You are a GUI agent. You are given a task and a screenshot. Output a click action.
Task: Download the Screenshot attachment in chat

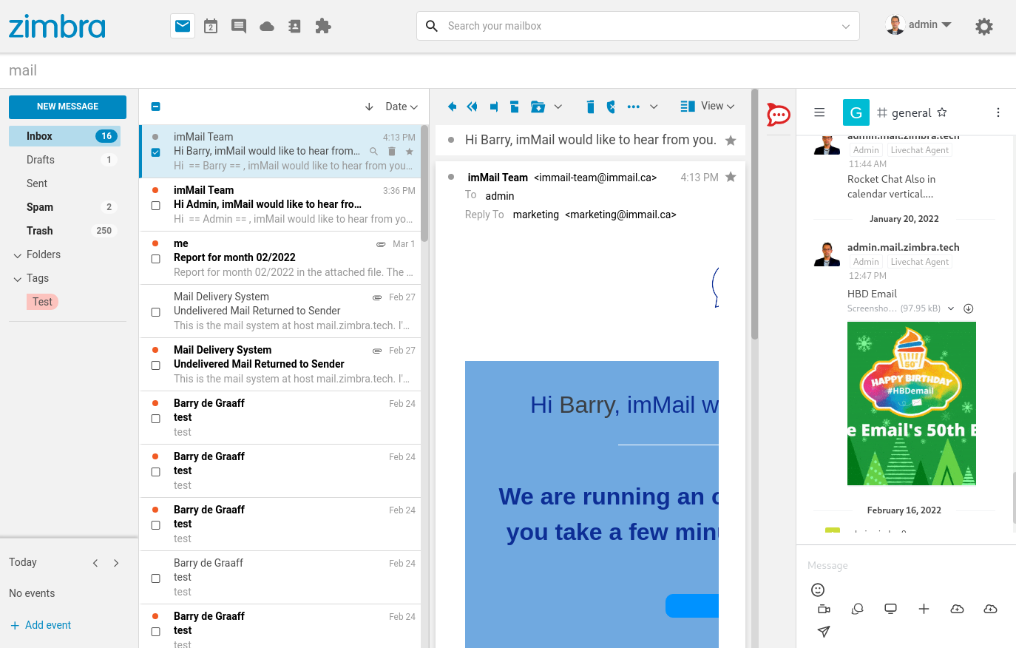(969, 308)
